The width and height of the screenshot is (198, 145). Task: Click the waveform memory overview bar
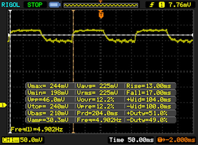(101, 5)
